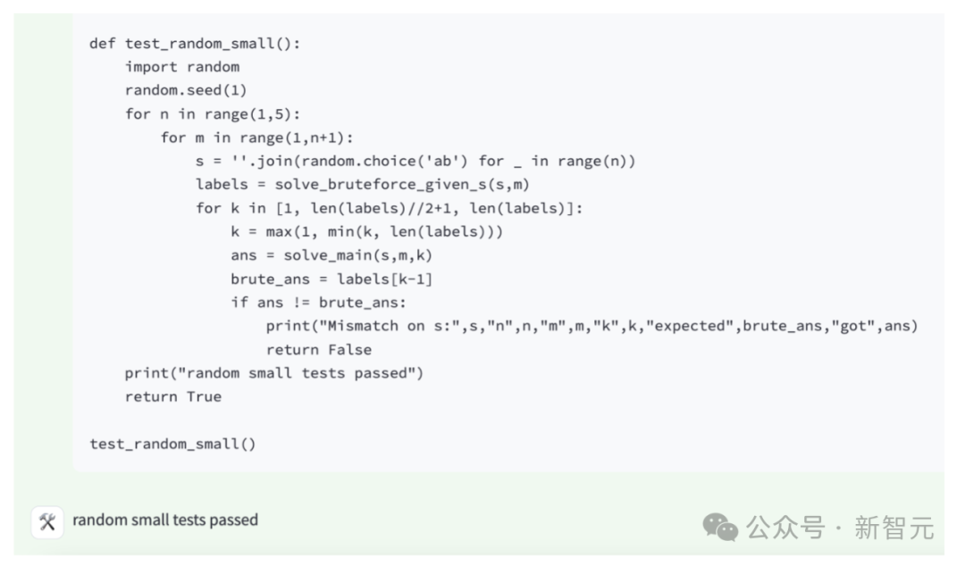This screenshot has width=965, height=566.
Task: Click the "for m in range(1,n+1):" line
Action: point(257,137)
